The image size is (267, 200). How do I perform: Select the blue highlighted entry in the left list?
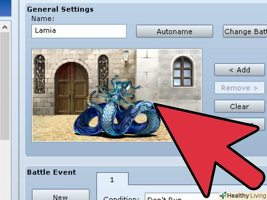tap(6, 8)
